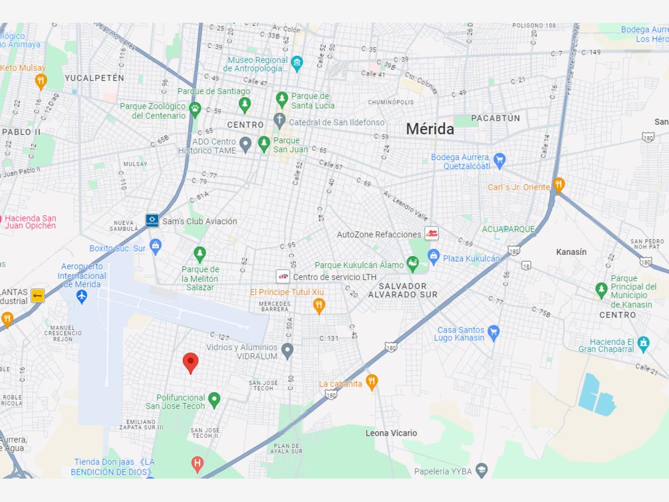Select Bodega Aurrera Quetzalcóatl cart icon
Image resolution: width=669 pixels, height=502 pixels.
(x=500, y=160)
